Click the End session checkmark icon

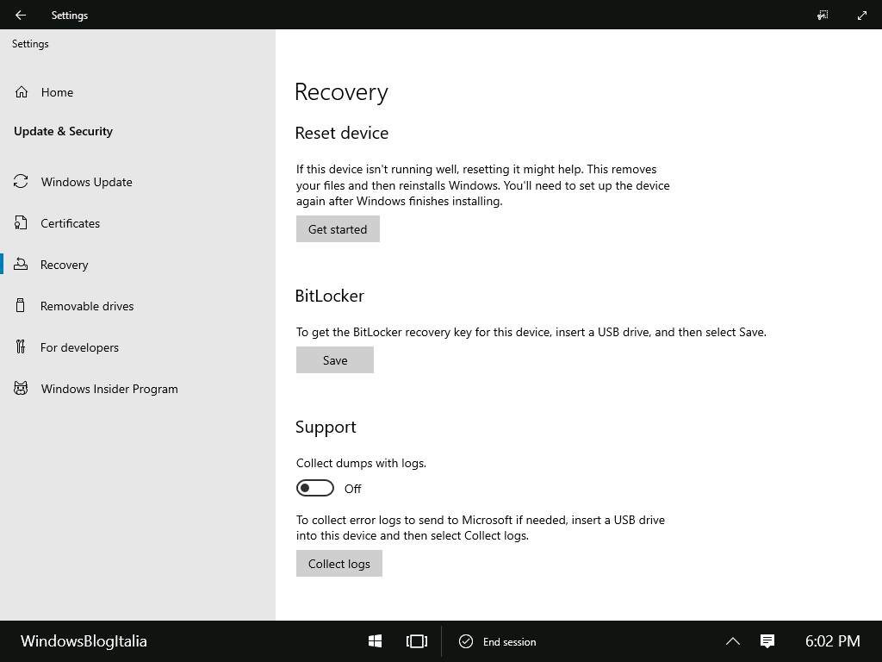coord(466,641)
